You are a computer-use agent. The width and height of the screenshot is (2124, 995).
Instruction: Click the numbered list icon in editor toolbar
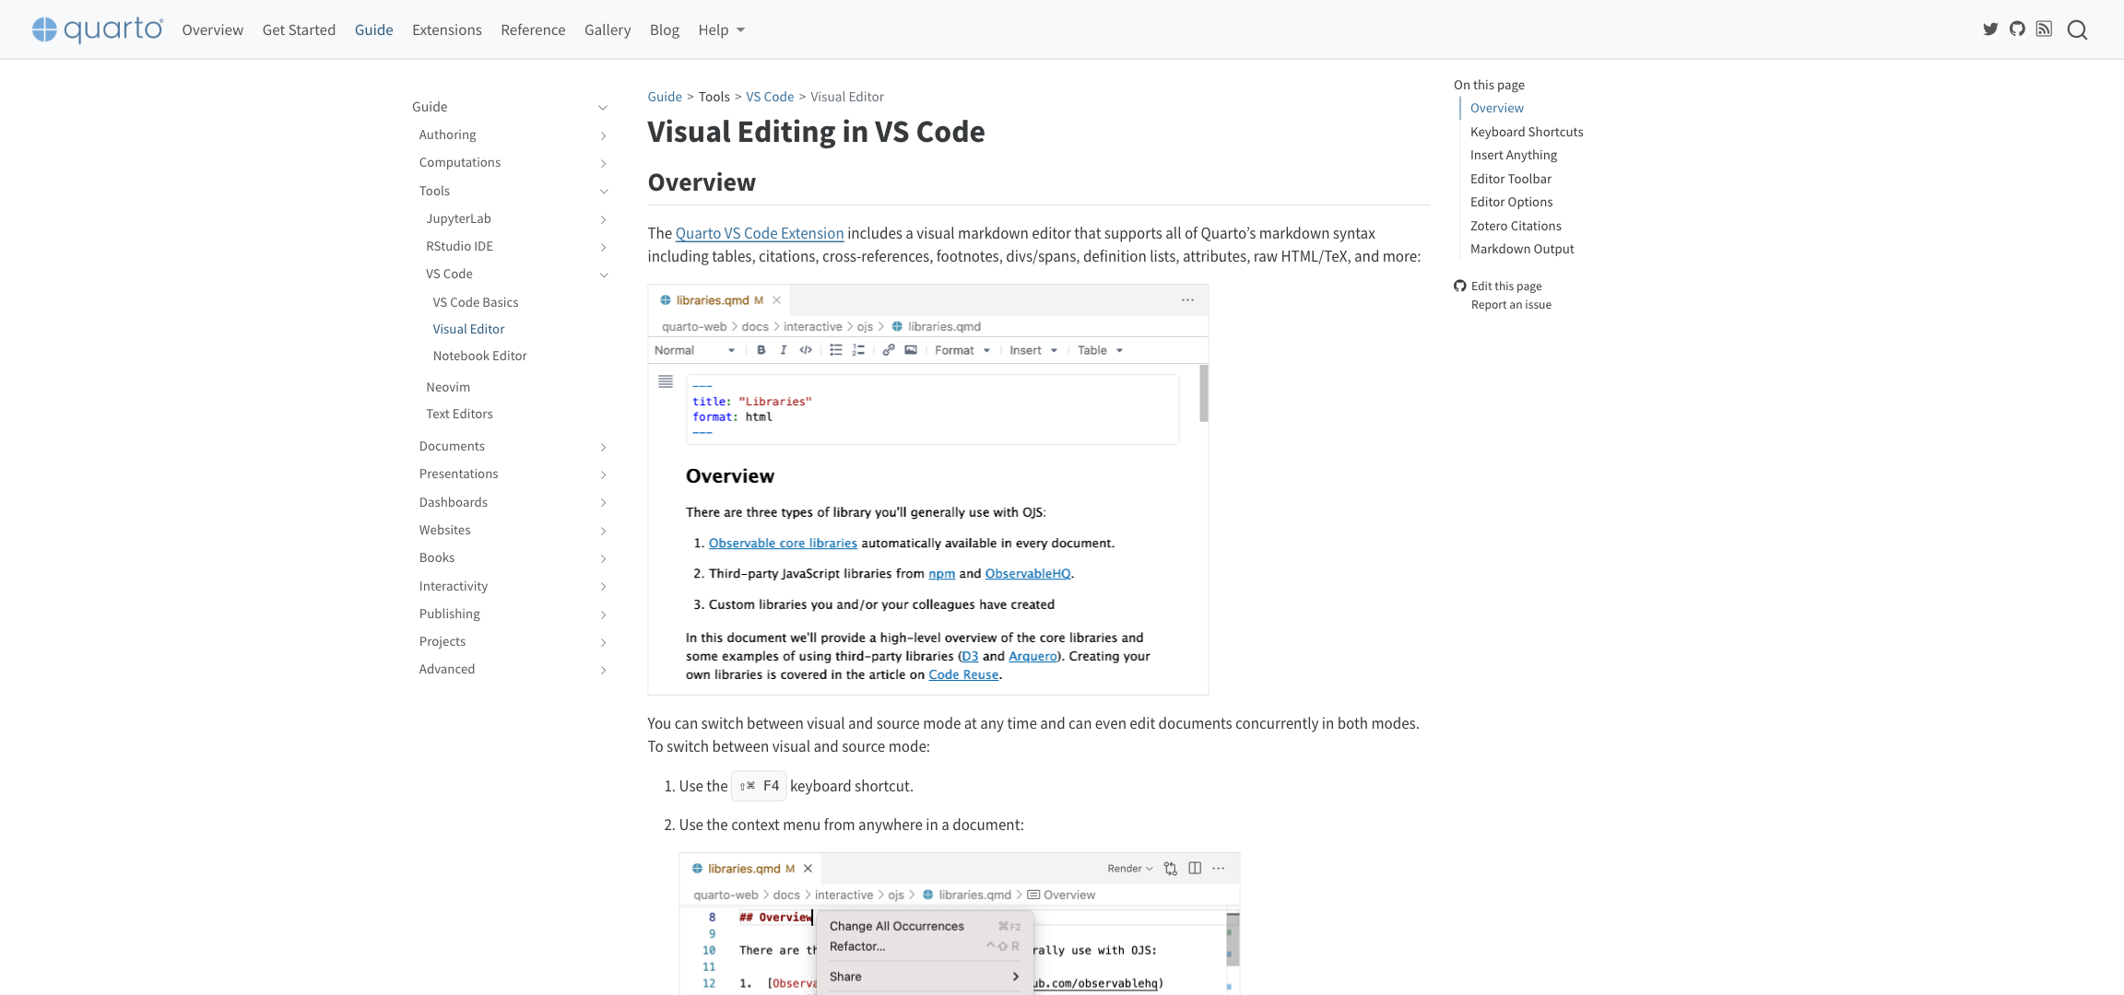(x=858, y=350)
